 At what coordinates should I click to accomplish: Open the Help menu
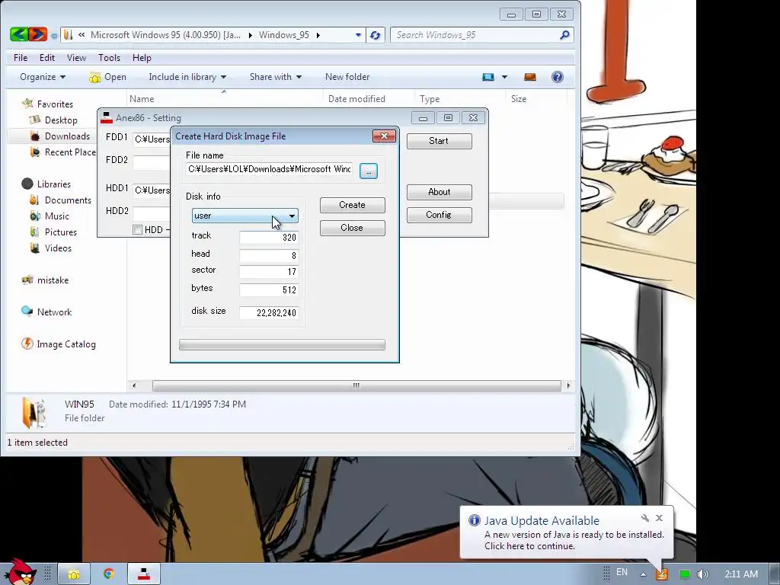(142, 58)
